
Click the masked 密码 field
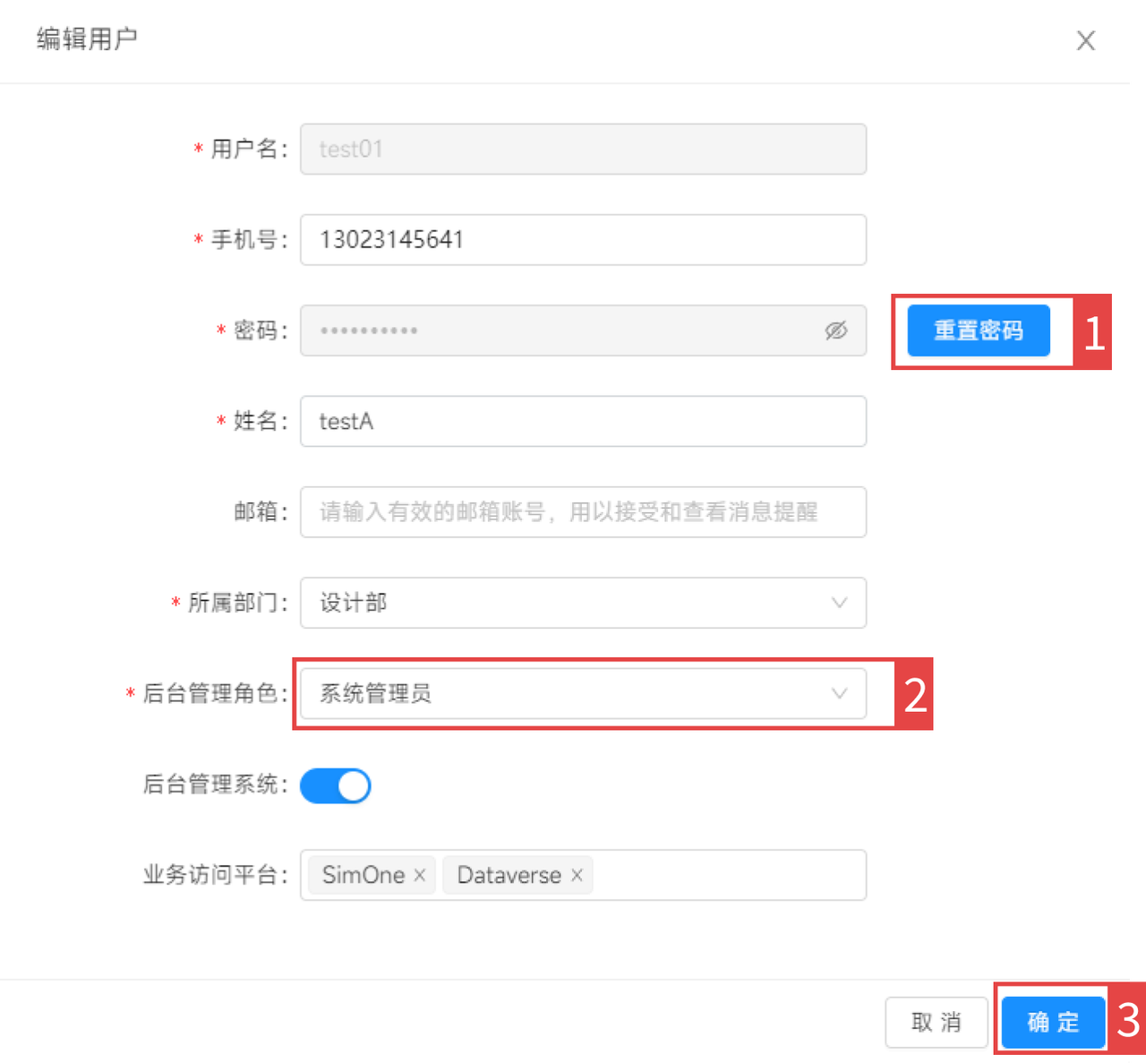pos(555,330)
